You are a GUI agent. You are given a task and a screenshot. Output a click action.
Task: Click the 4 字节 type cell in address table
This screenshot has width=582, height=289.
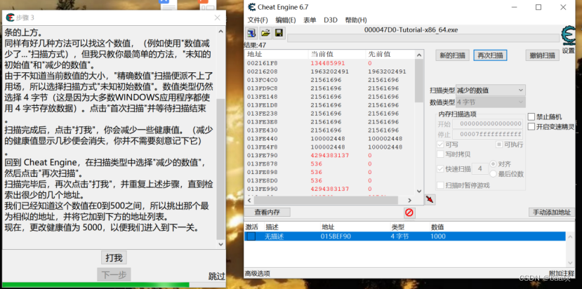[x=399, y=236]
